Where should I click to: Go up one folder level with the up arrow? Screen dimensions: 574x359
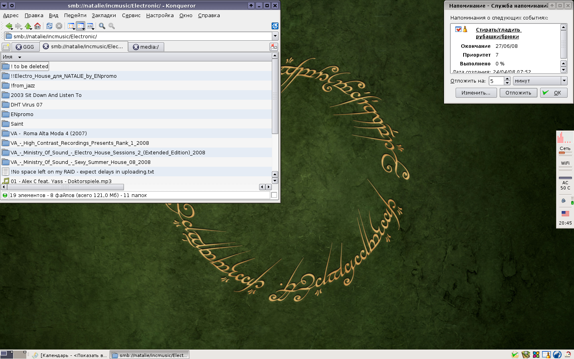[x=28, y=26]
